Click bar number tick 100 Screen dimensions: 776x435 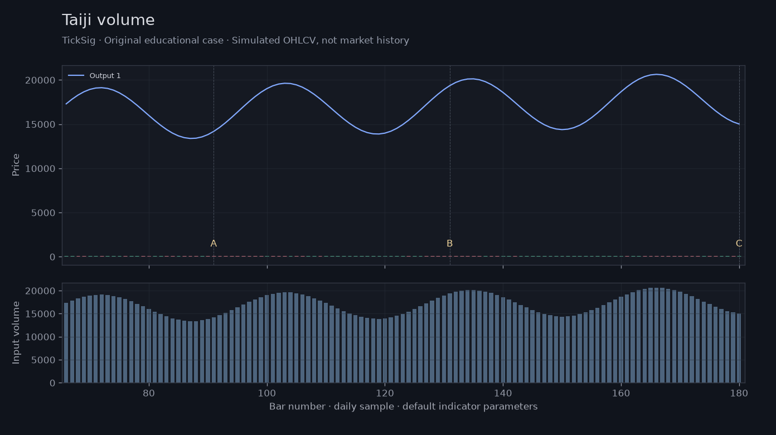point(267,393)
